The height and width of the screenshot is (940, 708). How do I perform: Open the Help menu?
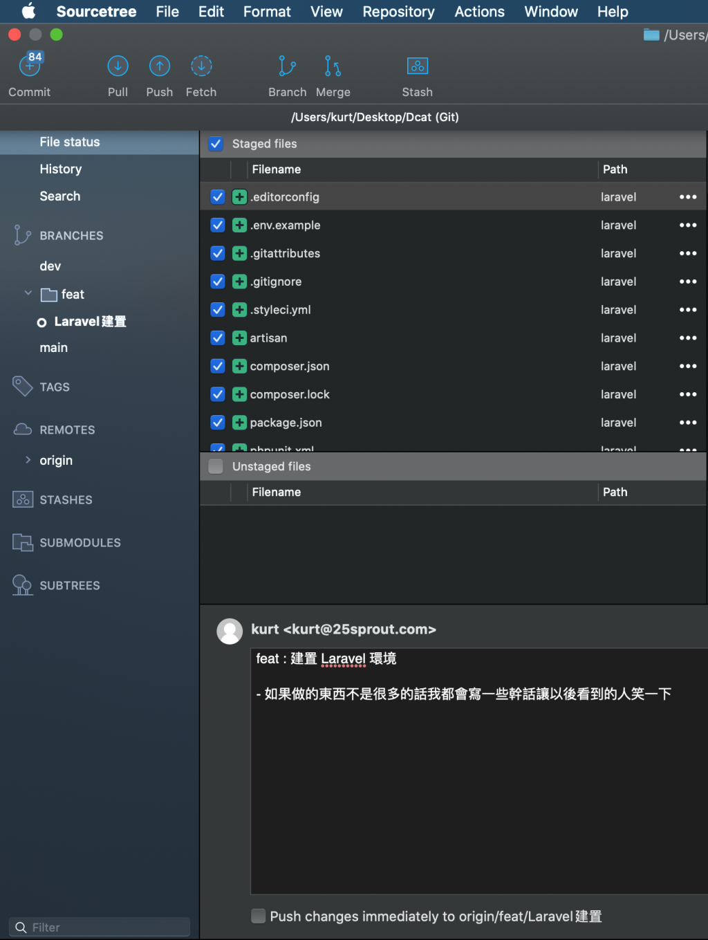[x=613, y=12]
